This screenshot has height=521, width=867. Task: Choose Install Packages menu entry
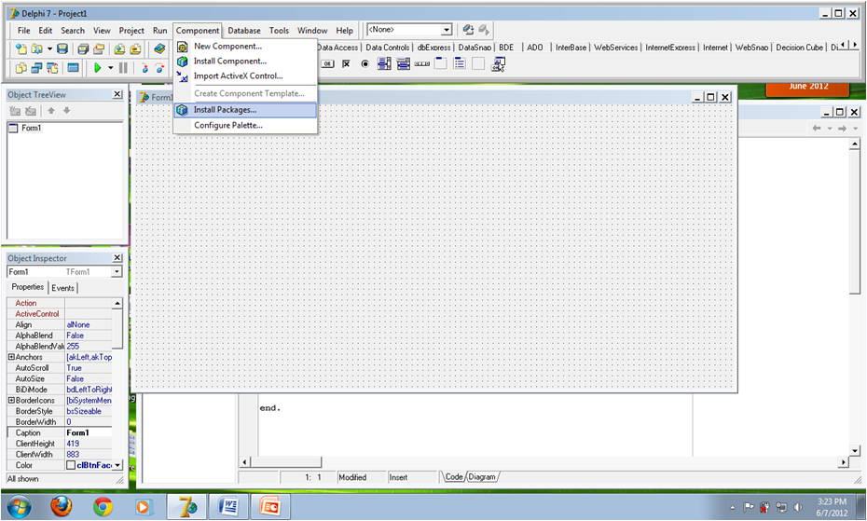coord(245,110)
